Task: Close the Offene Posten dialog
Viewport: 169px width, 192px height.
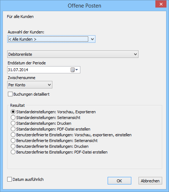Action: pyautogui.click(x=161, y=4)
